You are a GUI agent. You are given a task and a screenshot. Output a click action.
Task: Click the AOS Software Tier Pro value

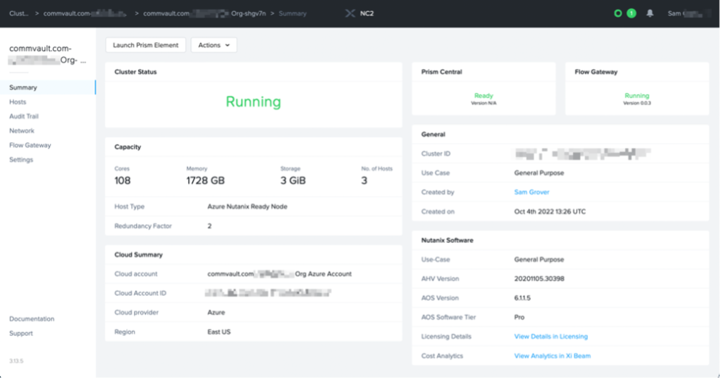[519, 317]
